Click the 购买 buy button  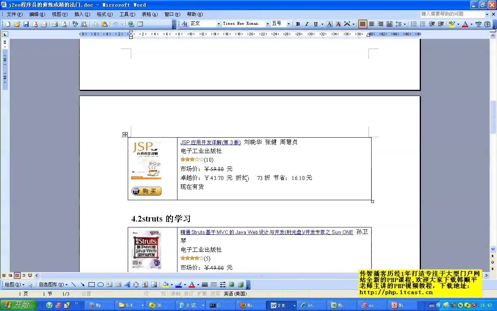tap(146, 191)
